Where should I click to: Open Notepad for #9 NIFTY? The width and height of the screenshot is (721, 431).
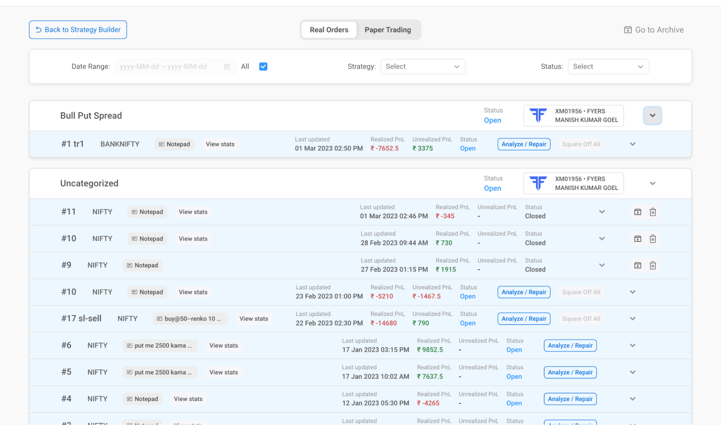pos(142,265)
